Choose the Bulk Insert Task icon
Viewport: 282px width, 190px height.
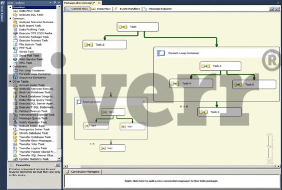click(15, 26)
